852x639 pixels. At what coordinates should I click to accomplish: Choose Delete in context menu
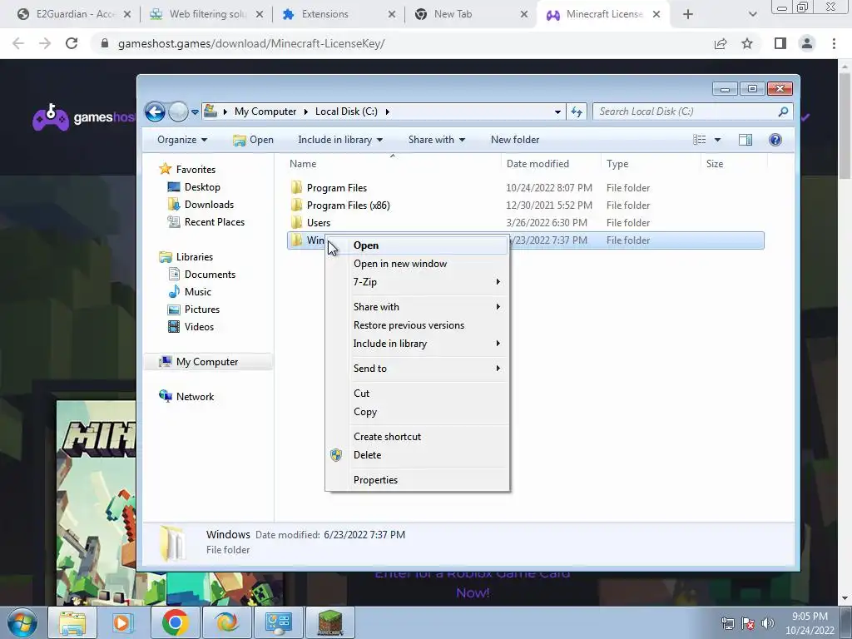(x=417, y=455)
